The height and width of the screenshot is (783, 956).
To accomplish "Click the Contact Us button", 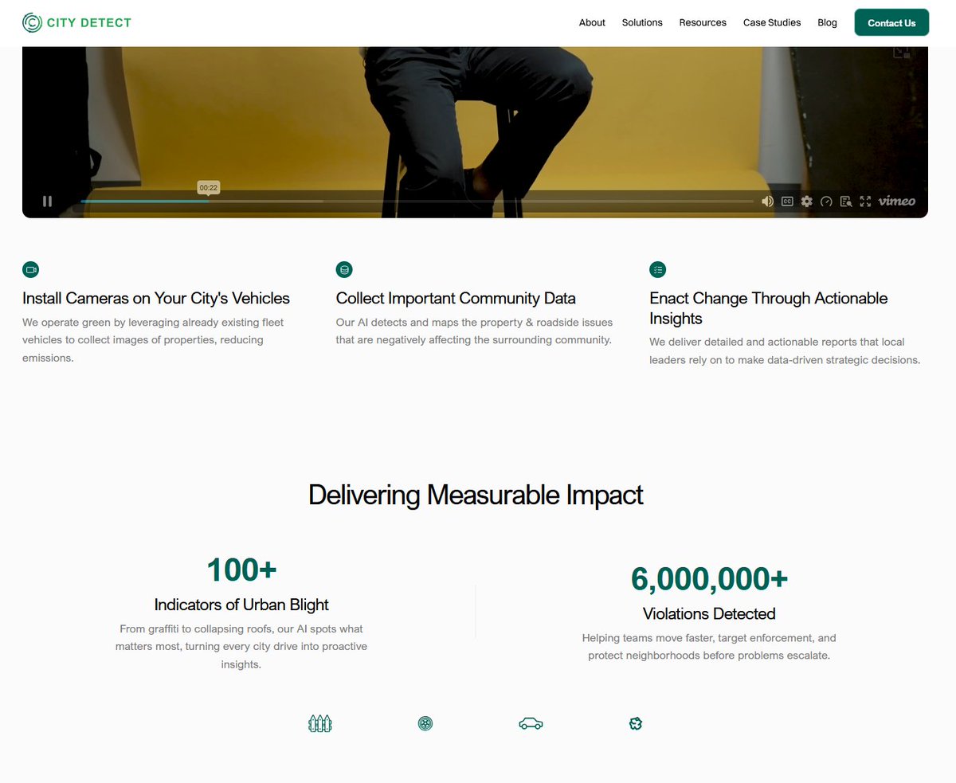I will tap(891, 22).
